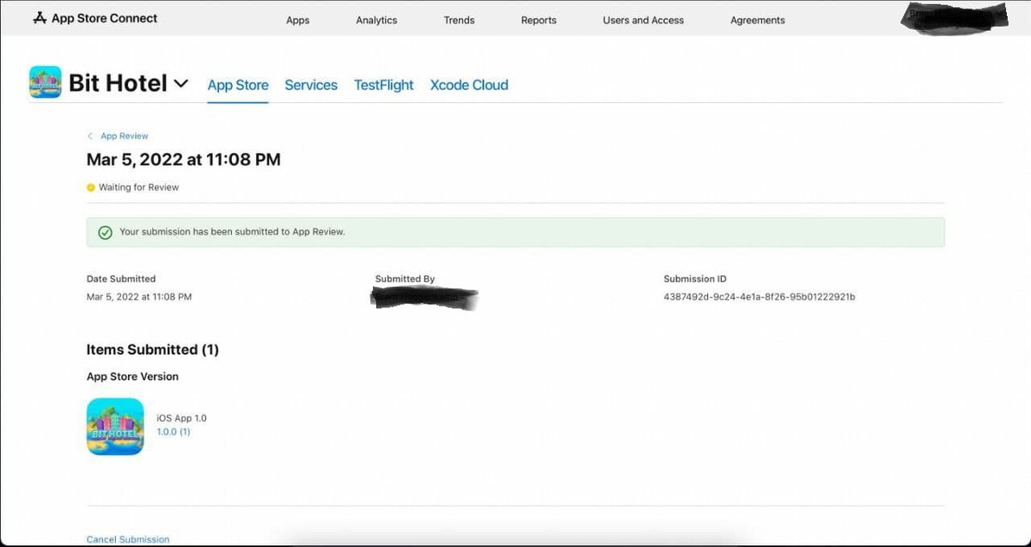Click the 'Submission ID' label
The height and width of the screenshot is (547, 1031).
click(695, 279)
